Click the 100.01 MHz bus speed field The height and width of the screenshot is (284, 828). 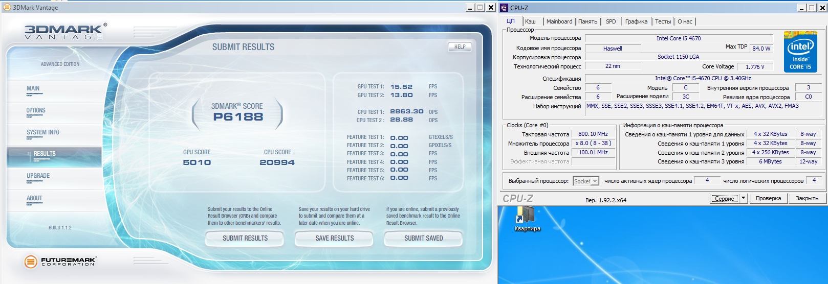(x=593, y=152)
